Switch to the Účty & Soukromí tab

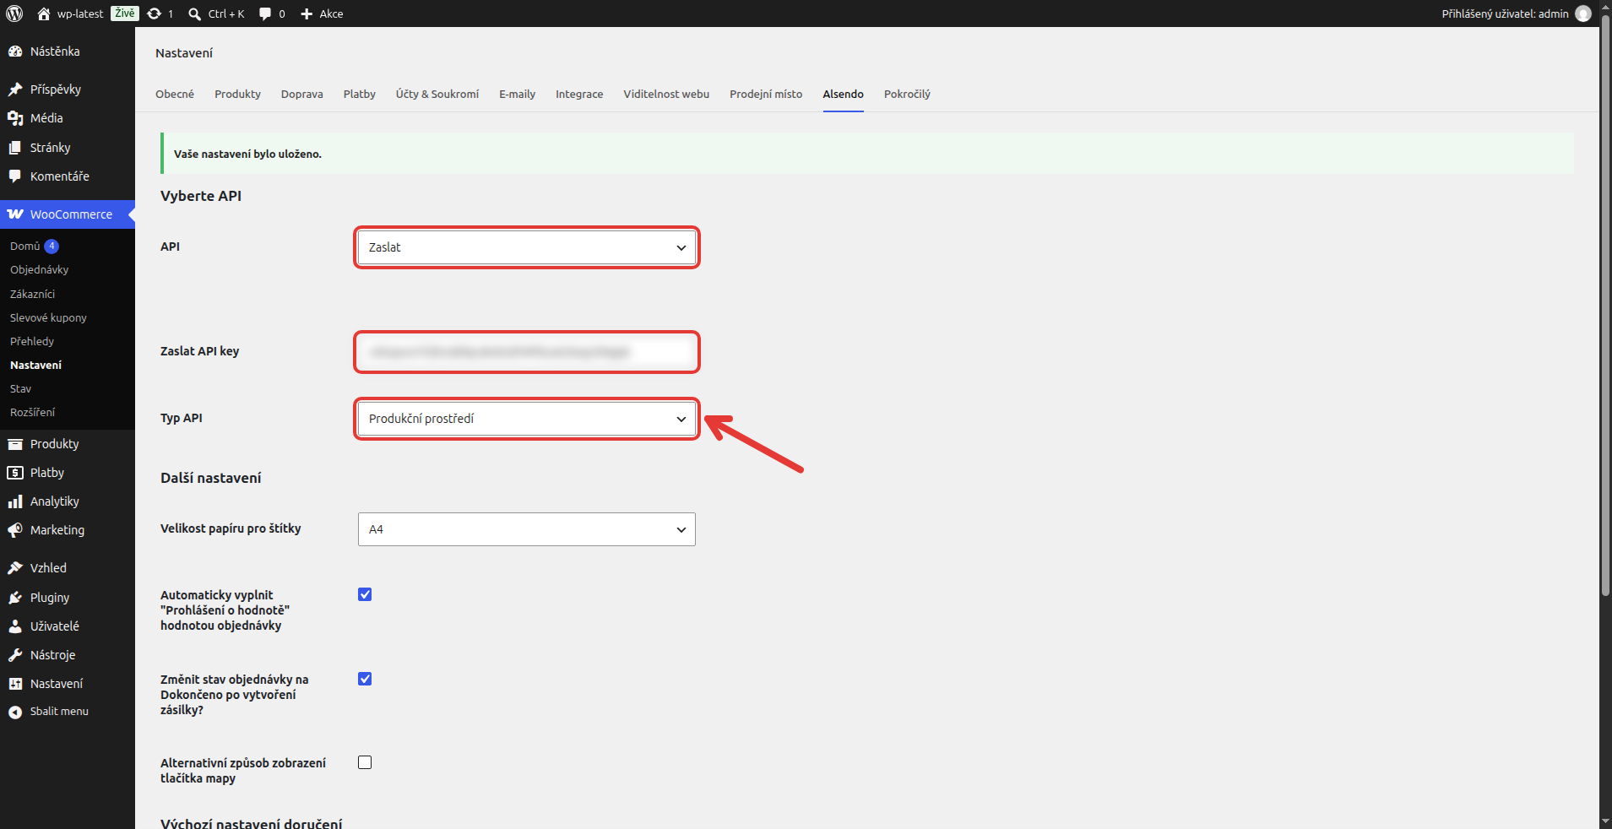click(437, 94)
